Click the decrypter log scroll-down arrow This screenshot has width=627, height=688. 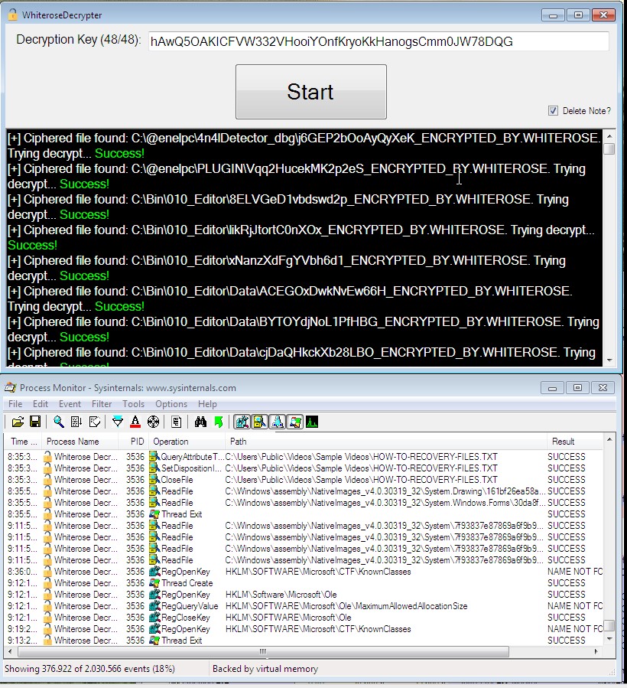point(609,360)
